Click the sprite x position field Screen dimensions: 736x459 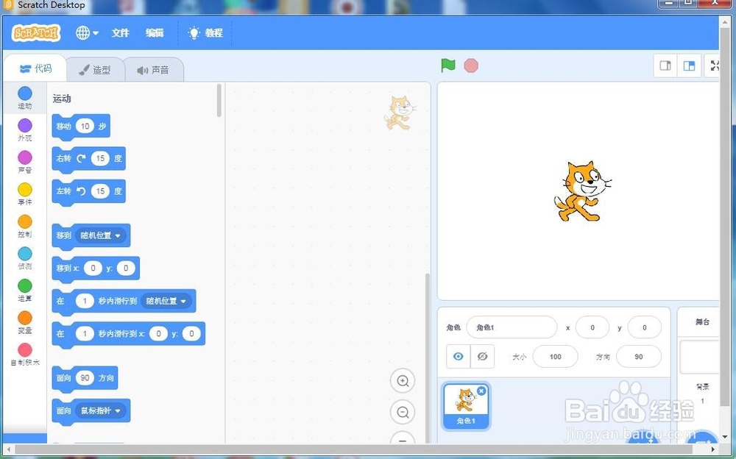(592, 327)
